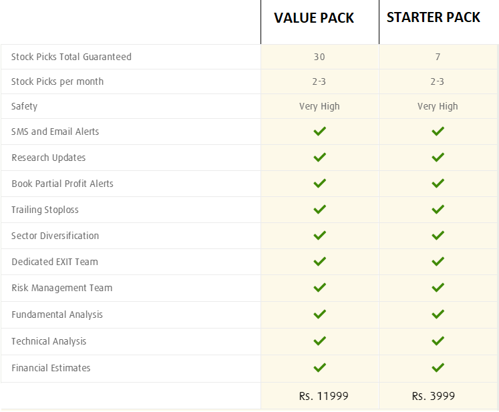Click Starter Pack Research Updates checkmark
The width and height of the screenshot is (499, 412).
point(438,158)
